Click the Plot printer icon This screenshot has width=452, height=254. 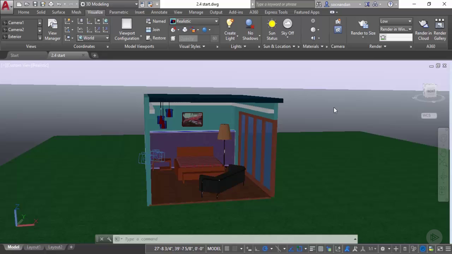[51, 4]
